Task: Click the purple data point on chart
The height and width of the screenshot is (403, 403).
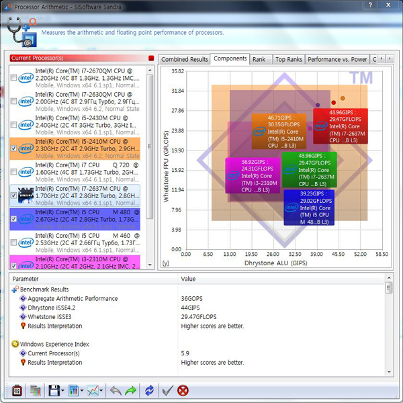Action: (x=318, y=105)
